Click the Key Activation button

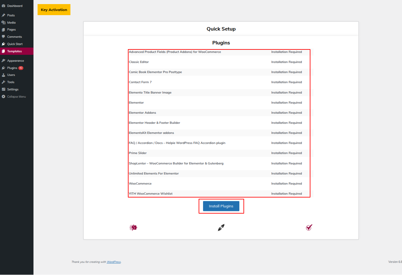[x=54, y=10]
